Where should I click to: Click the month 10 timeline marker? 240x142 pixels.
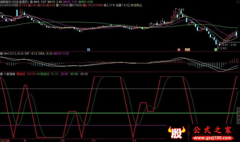pos(63,141)
